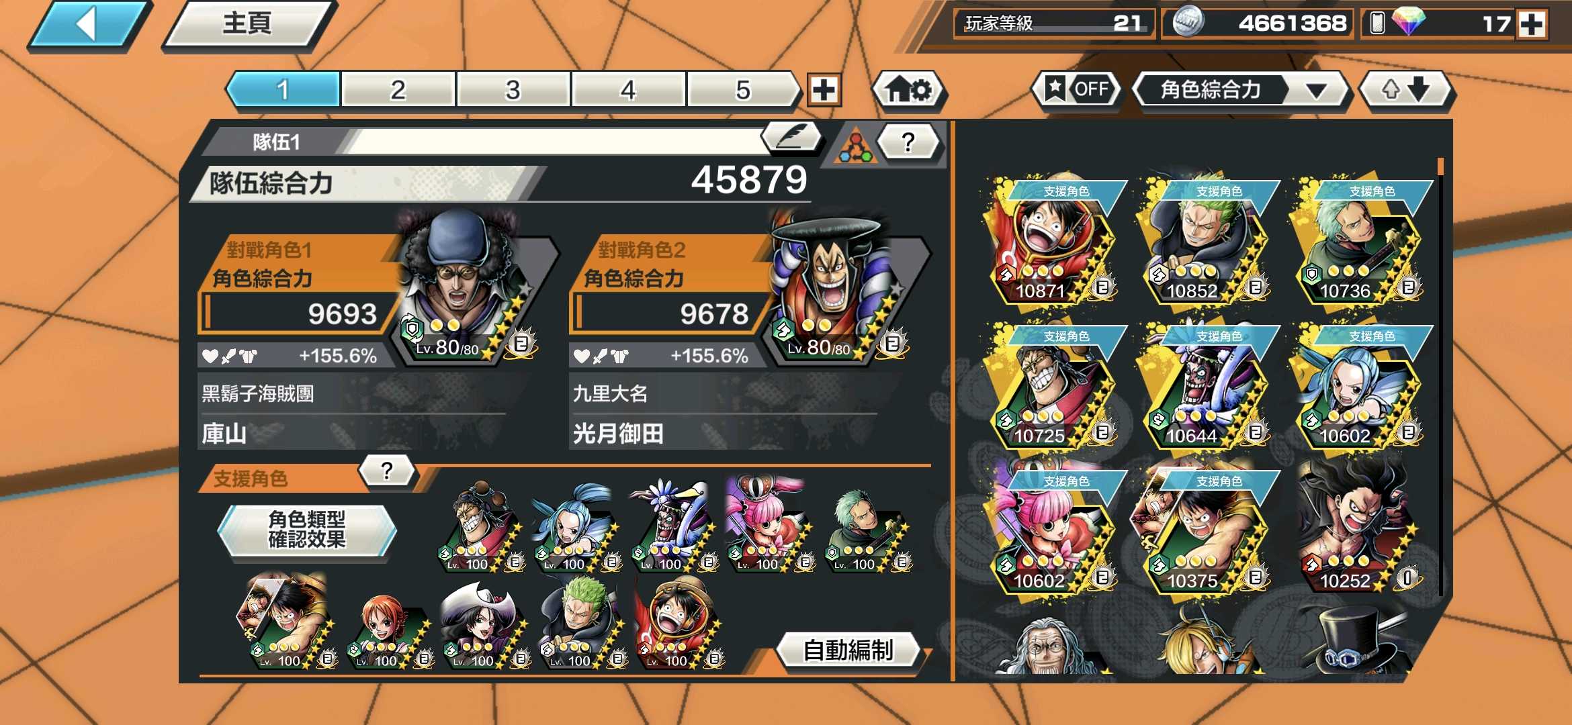This screenshot has width=1572, height=725.
Task: Open support character help question mark
Action: pos(387,471)
